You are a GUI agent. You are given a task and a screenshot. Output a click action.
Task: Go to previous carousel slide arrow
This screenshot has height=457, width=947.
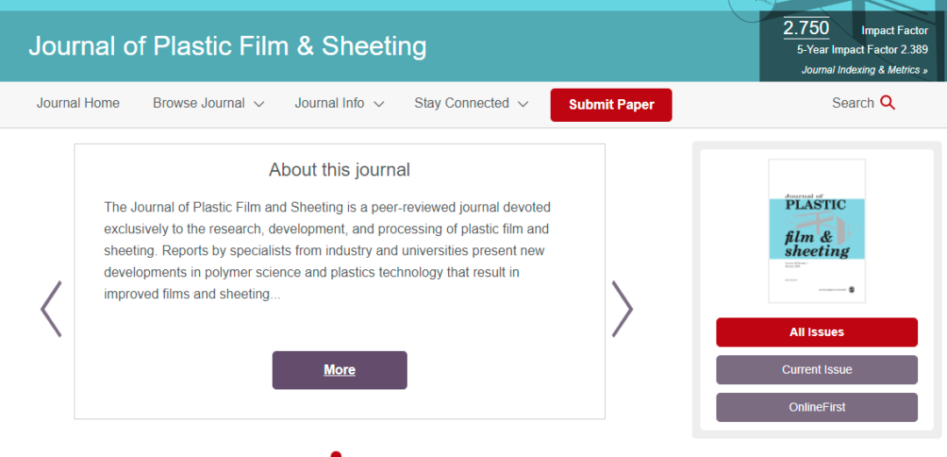coord(51,309)
